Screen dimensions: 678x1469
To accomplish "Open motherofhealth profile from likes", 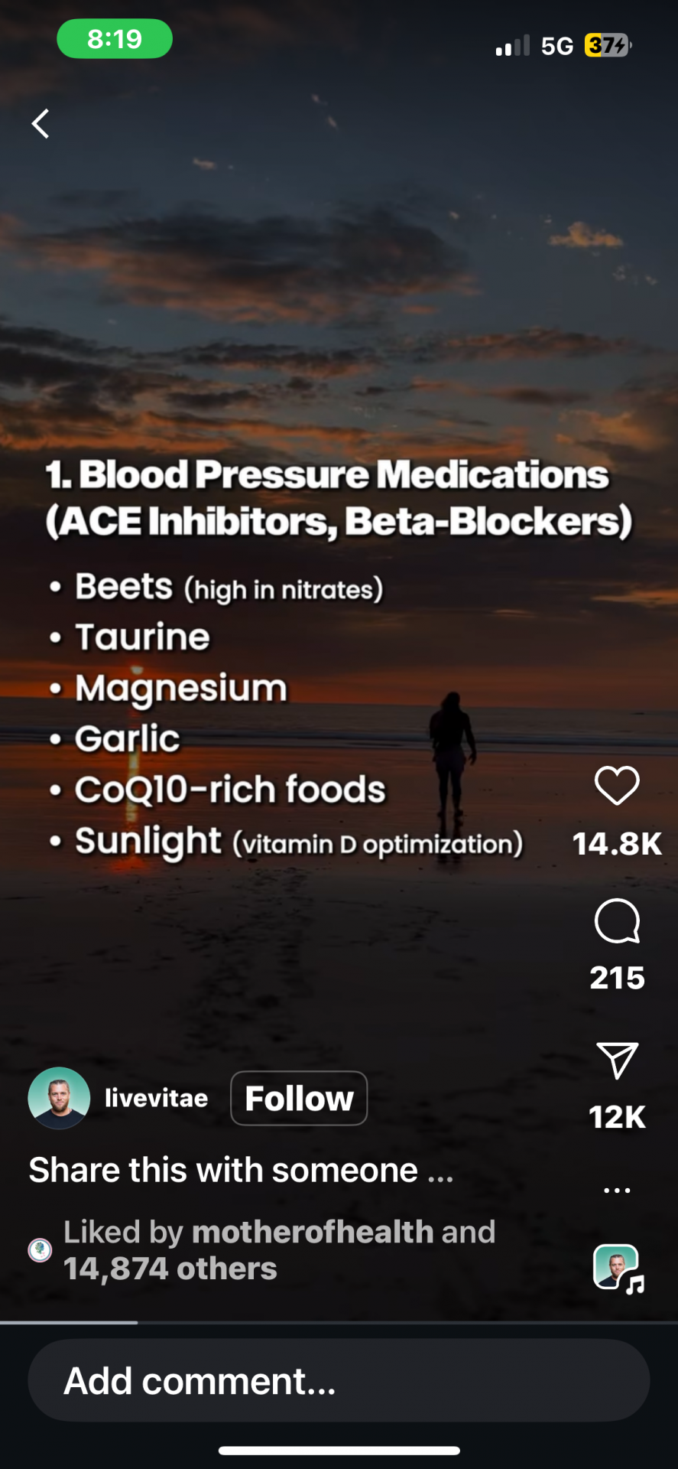I will point(313,1232).
